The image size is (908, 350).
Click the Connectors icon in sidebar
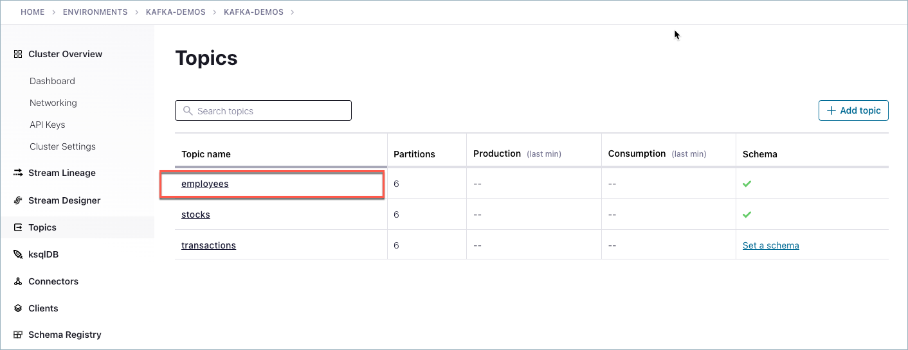pos(18,281)
